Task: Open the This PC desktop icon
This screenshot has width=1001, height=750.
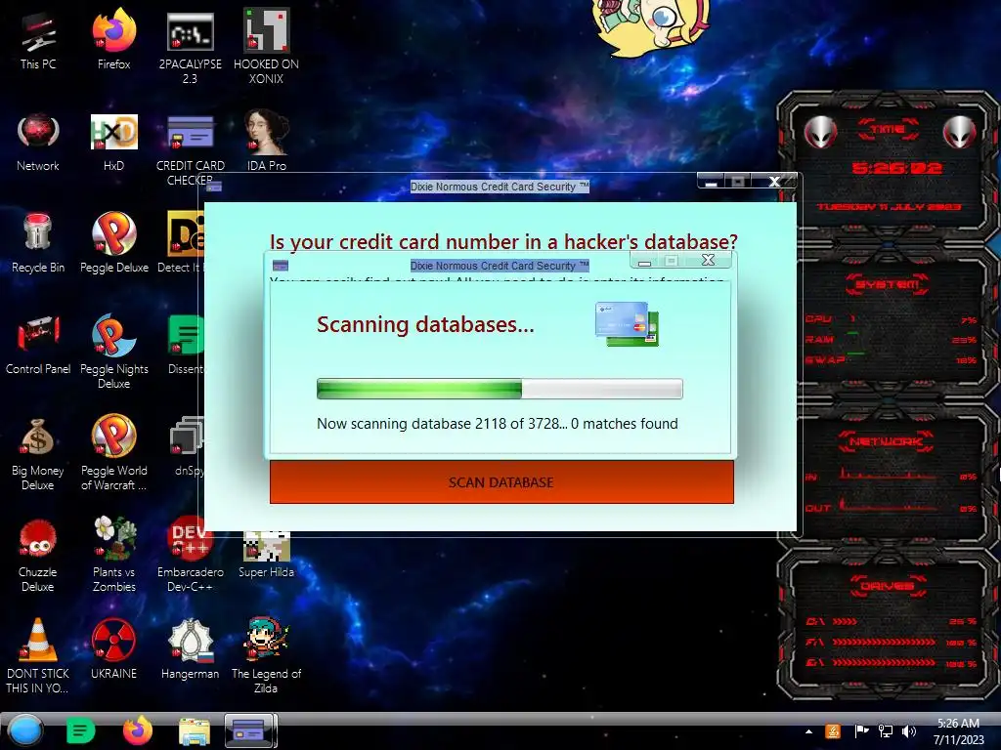Action: (x=38, y=39)
